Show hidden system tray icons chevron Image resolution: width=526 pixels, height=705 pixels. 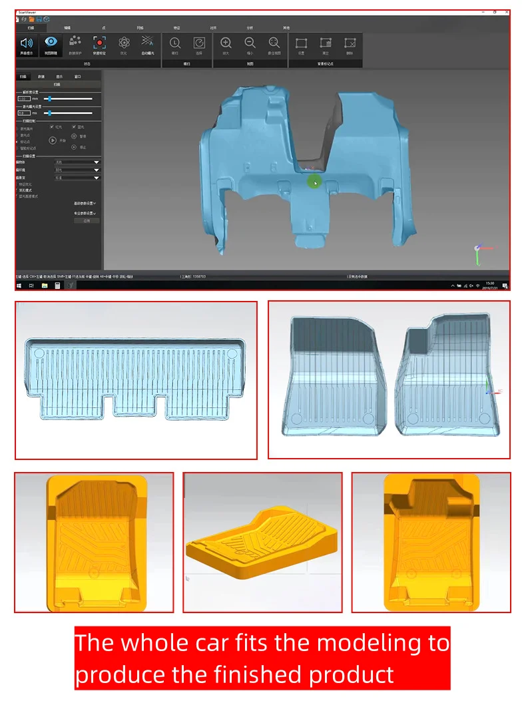[453, 286]
